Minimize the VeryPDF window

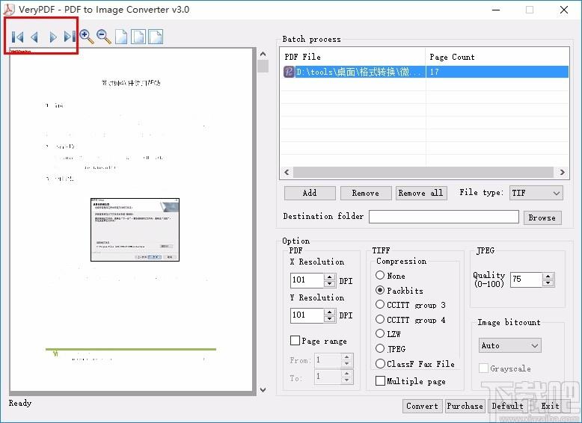(495, 10)
